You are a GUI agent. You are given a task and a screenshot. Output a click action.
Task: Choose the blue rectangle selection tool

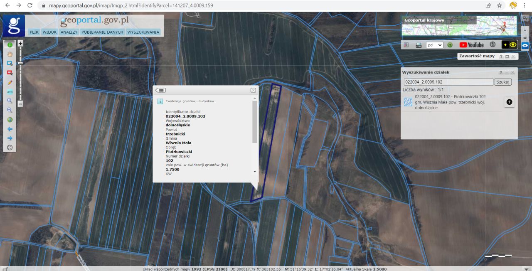click(x=10, y=63)
